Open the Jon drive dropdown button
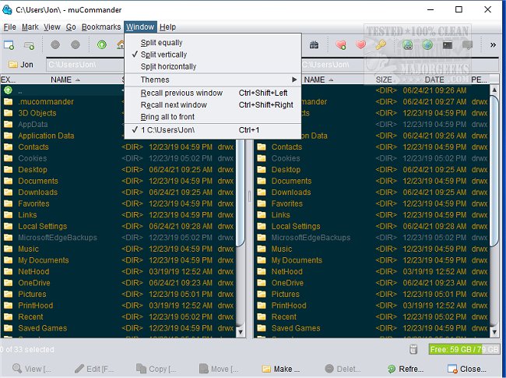The width and height of the screenshot is (506, 378). click(x=22, y=65)
